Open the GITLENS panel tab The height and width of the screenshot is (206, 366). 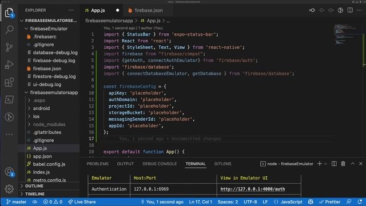222,164
